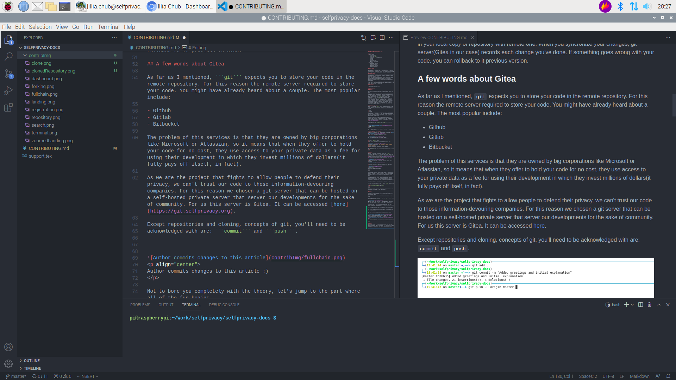Click the master branch status item
The width and height of the screenshot is (676, 380).
point(16,376)
